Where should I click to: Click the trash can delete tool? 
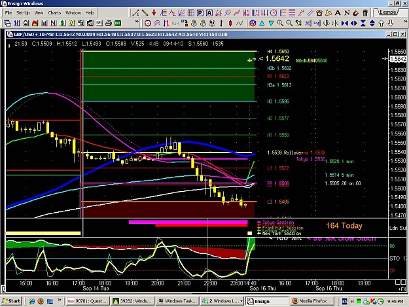[x=365, y=13]
